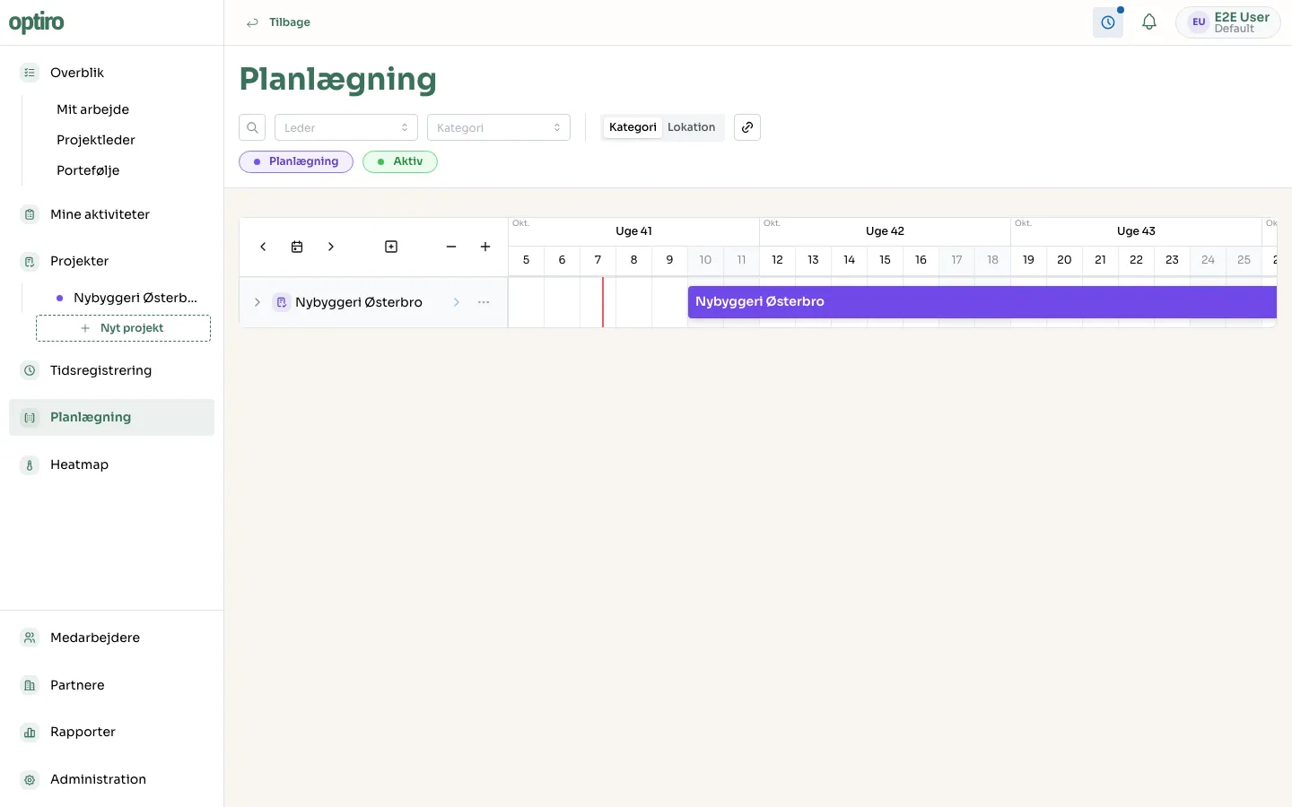Click the Administration gear icon
The width and height of the screenshot is (1292, 807).
(30, 779)
